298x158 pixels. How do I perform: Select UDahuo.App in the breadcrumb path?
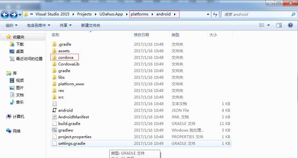[x=111, y=14]
